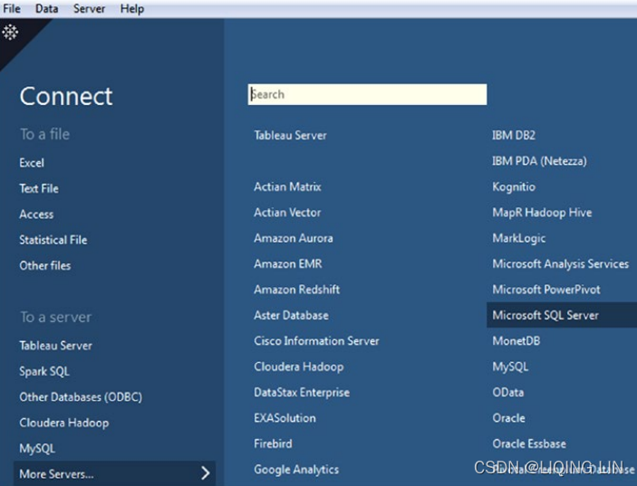Open the Data menu

click(47, 8)
